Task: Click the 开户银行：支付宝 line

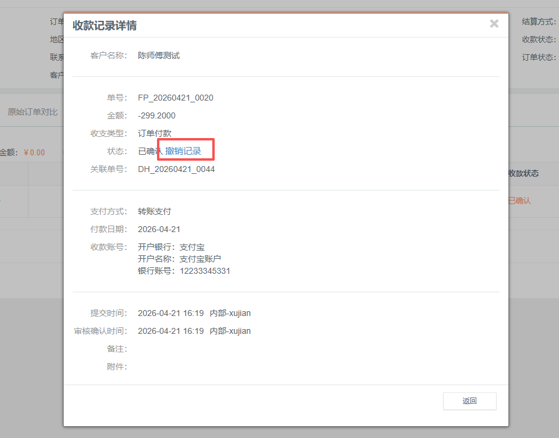Action: 171,247
